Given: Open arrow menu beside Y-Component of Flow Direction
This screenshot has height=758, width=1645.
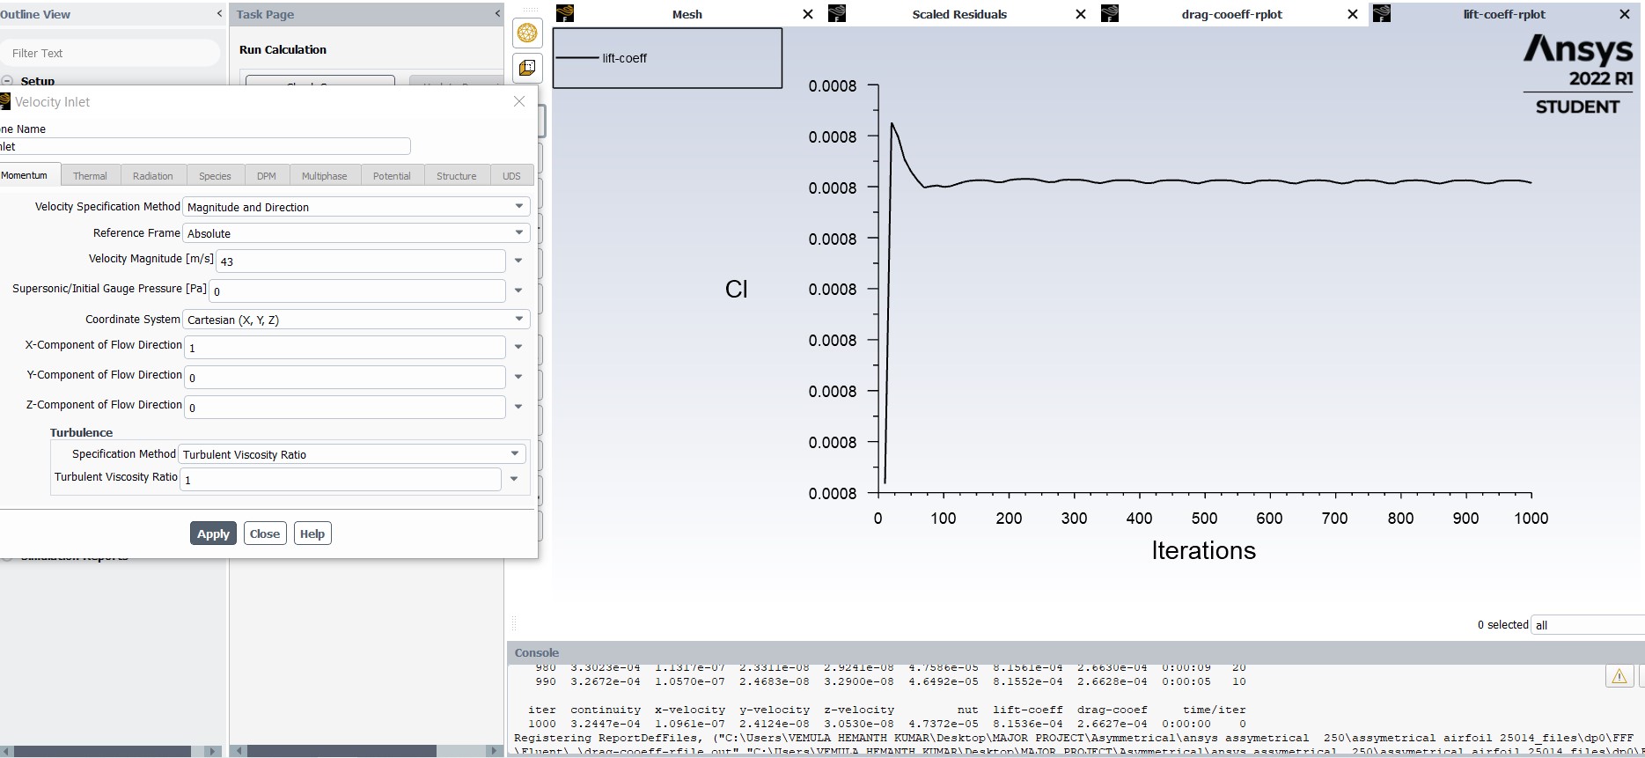Looking at the screenshot, I should (518, 377).
